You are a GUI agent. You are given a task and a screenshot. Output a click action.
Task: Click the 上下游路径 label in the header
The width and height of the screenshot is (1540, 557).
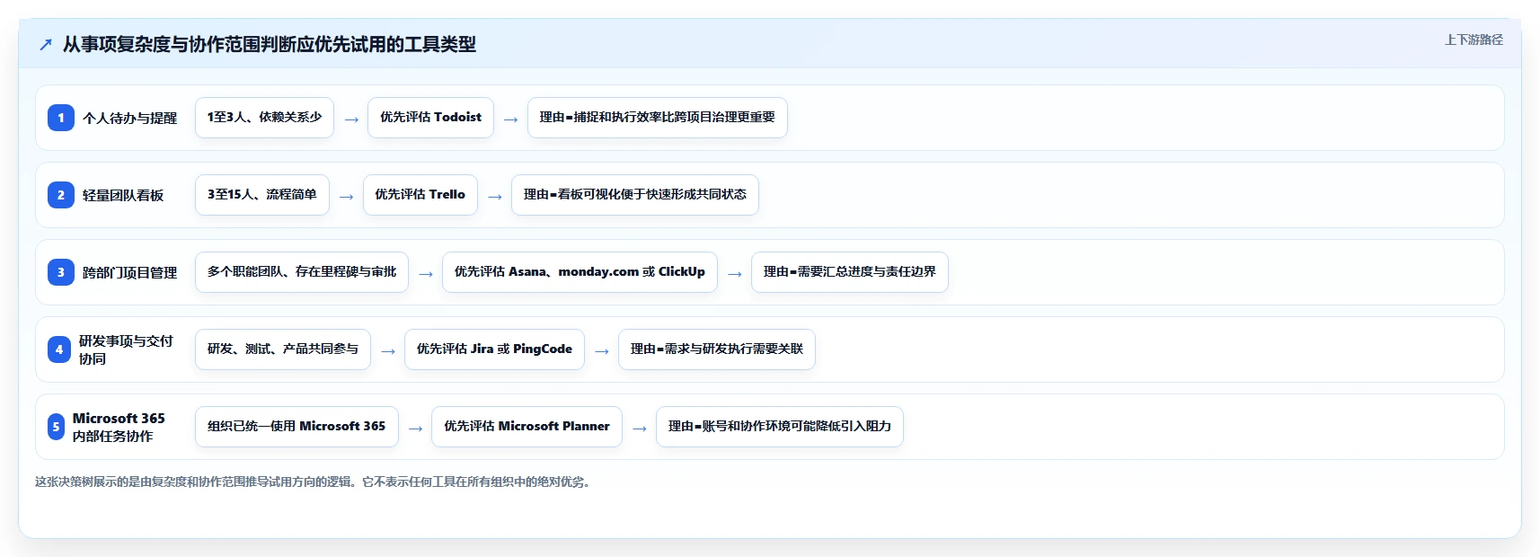click(1474, 40)
